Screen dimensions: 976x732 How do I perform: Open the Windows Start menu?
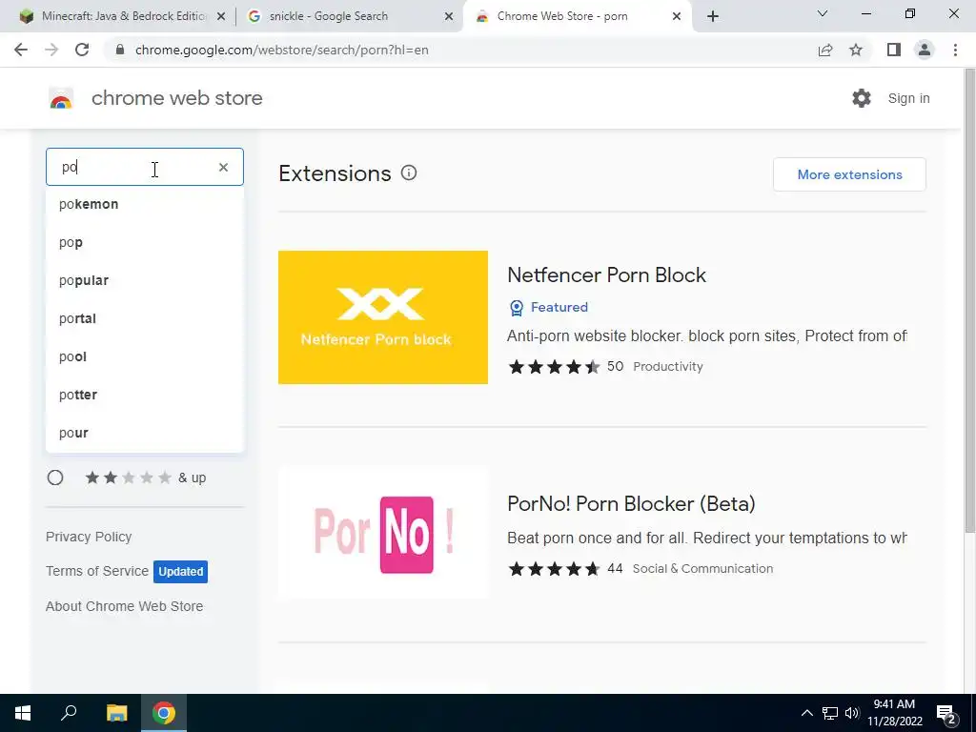point(23,713)
